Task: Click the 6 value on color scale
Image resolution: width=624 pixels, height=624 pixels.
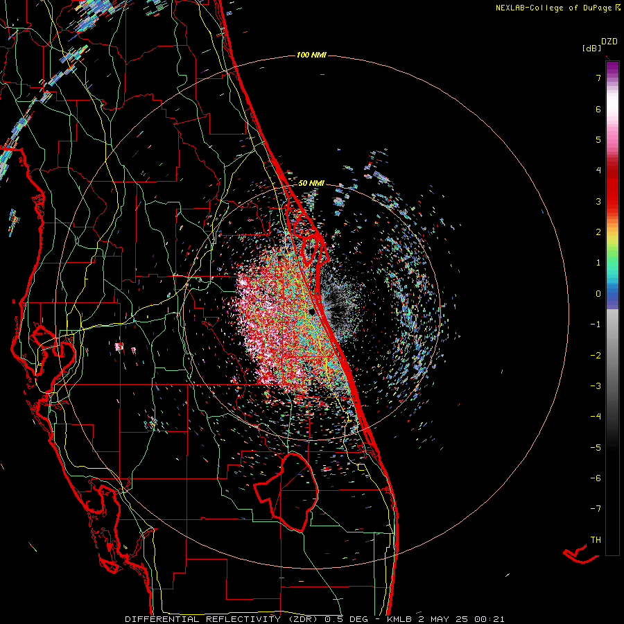Action: click(598, 109)
